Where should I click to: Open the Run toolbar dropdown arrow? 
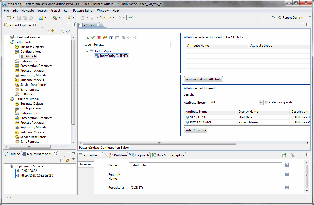tap(60, 18)
